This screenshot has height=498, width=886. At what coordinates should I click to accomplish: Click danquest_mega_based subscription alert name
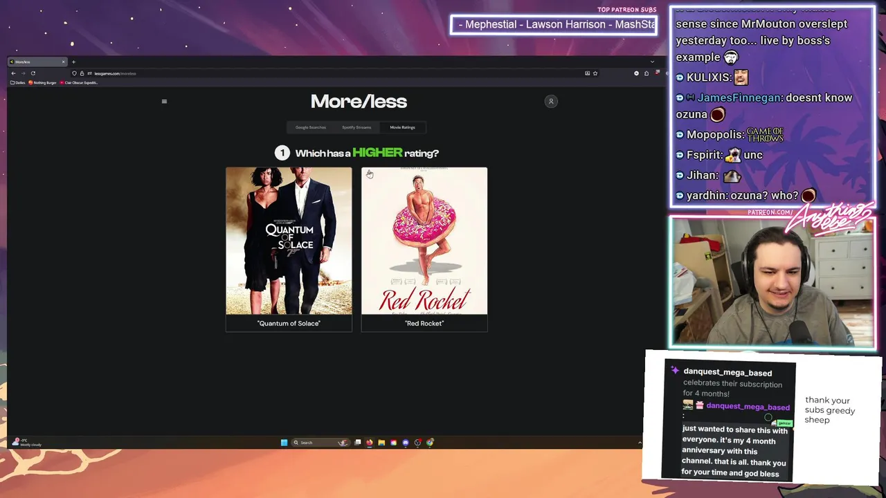pyautogui.click(x=727, y=373)
